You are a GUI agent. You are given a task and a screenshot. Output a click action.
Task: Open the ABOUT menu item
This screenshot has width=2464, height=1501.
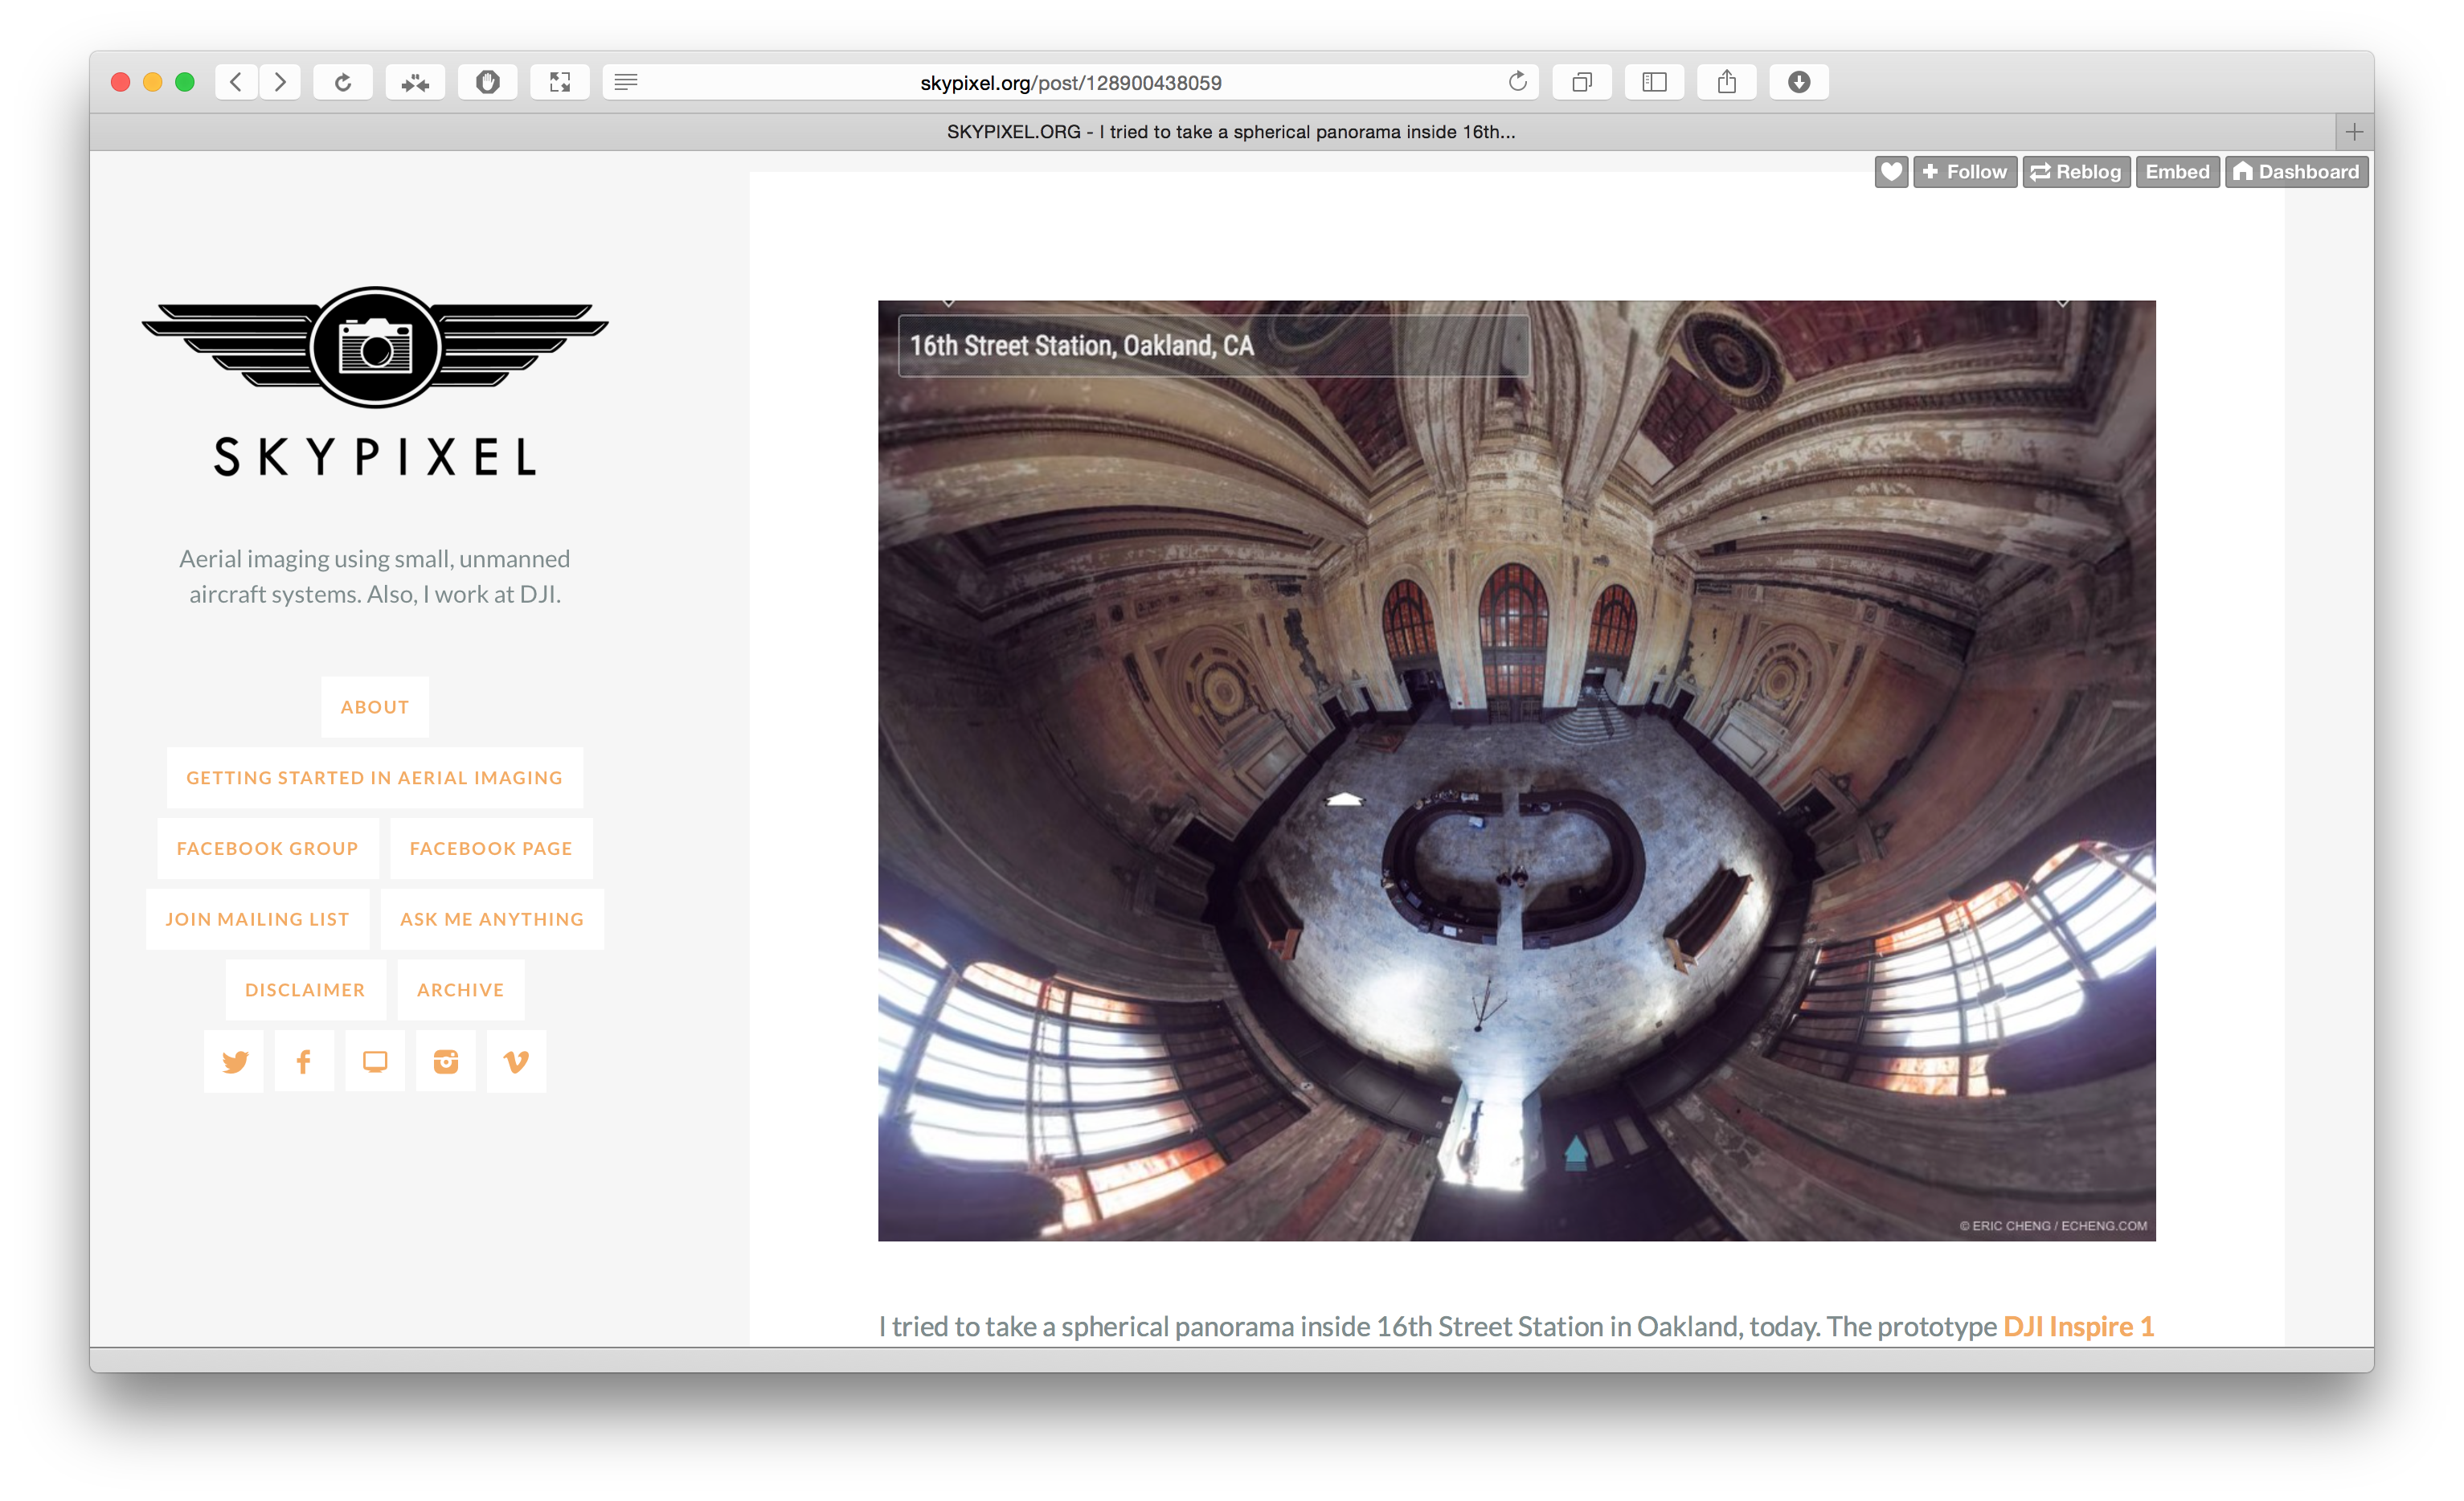click(375, 707)
